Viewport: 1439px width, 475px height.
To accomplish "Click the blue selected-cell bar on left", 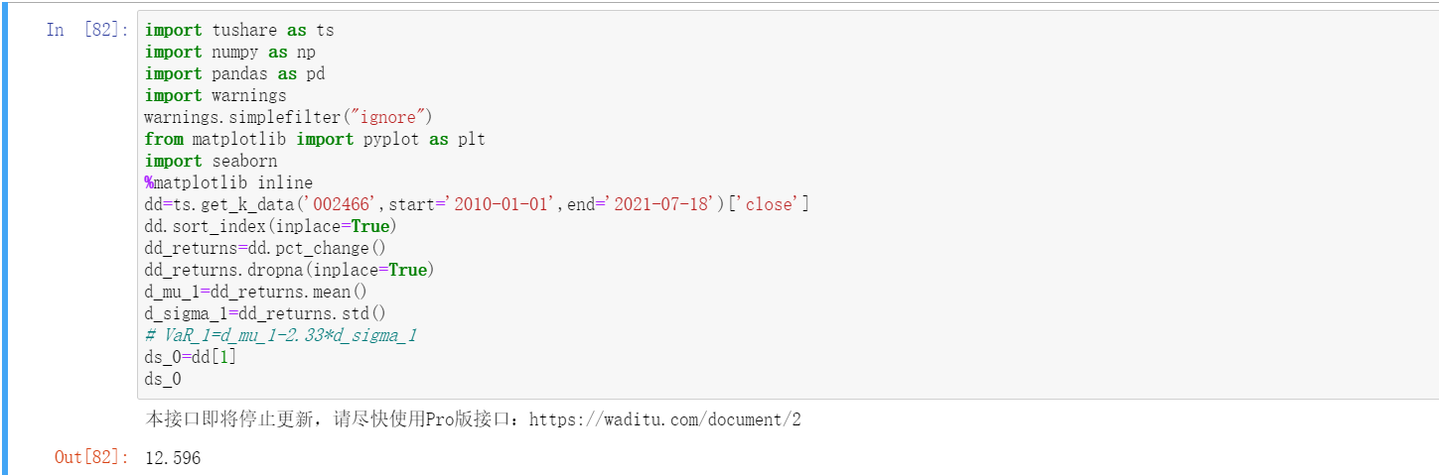I will point(4,238).
